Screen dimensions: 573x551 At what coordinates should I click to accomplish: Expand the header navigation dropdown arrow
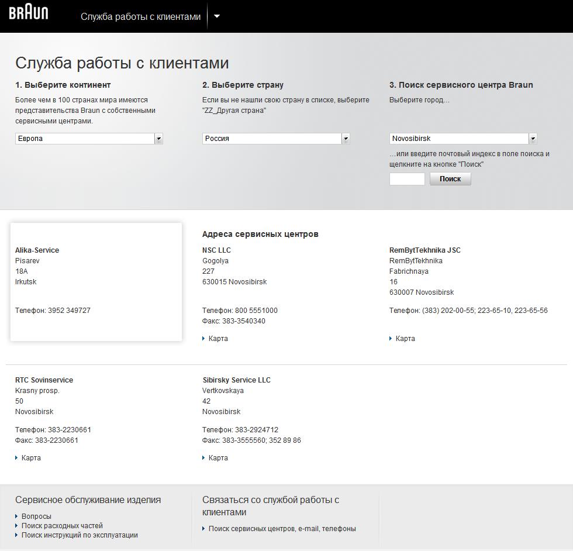pos(217,16)
